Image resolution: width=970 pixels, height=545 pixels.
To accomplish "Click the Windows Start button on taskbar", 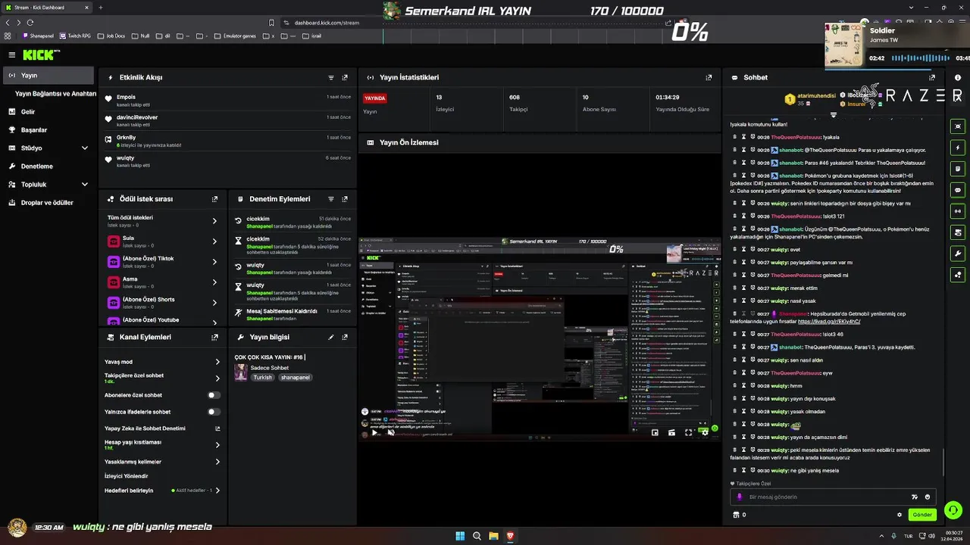I will pos(460,536).
